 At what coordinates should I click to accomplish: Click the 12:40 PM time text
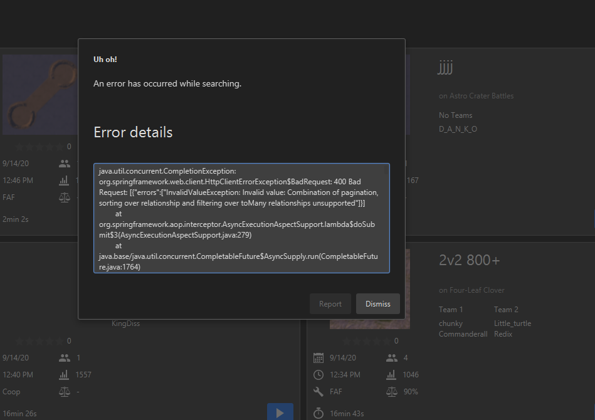(x=18, y=375)
